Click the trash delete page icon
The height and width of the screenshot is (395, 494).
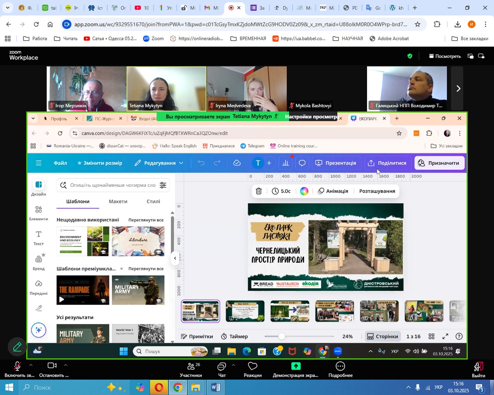pos(259,191)
